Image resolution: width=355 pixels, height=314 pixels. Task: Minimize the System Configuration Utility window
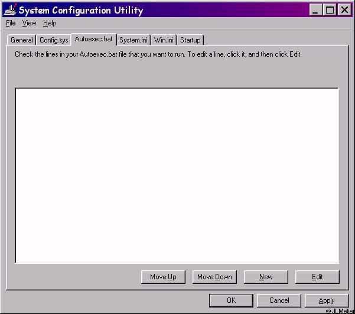(315, 9)
